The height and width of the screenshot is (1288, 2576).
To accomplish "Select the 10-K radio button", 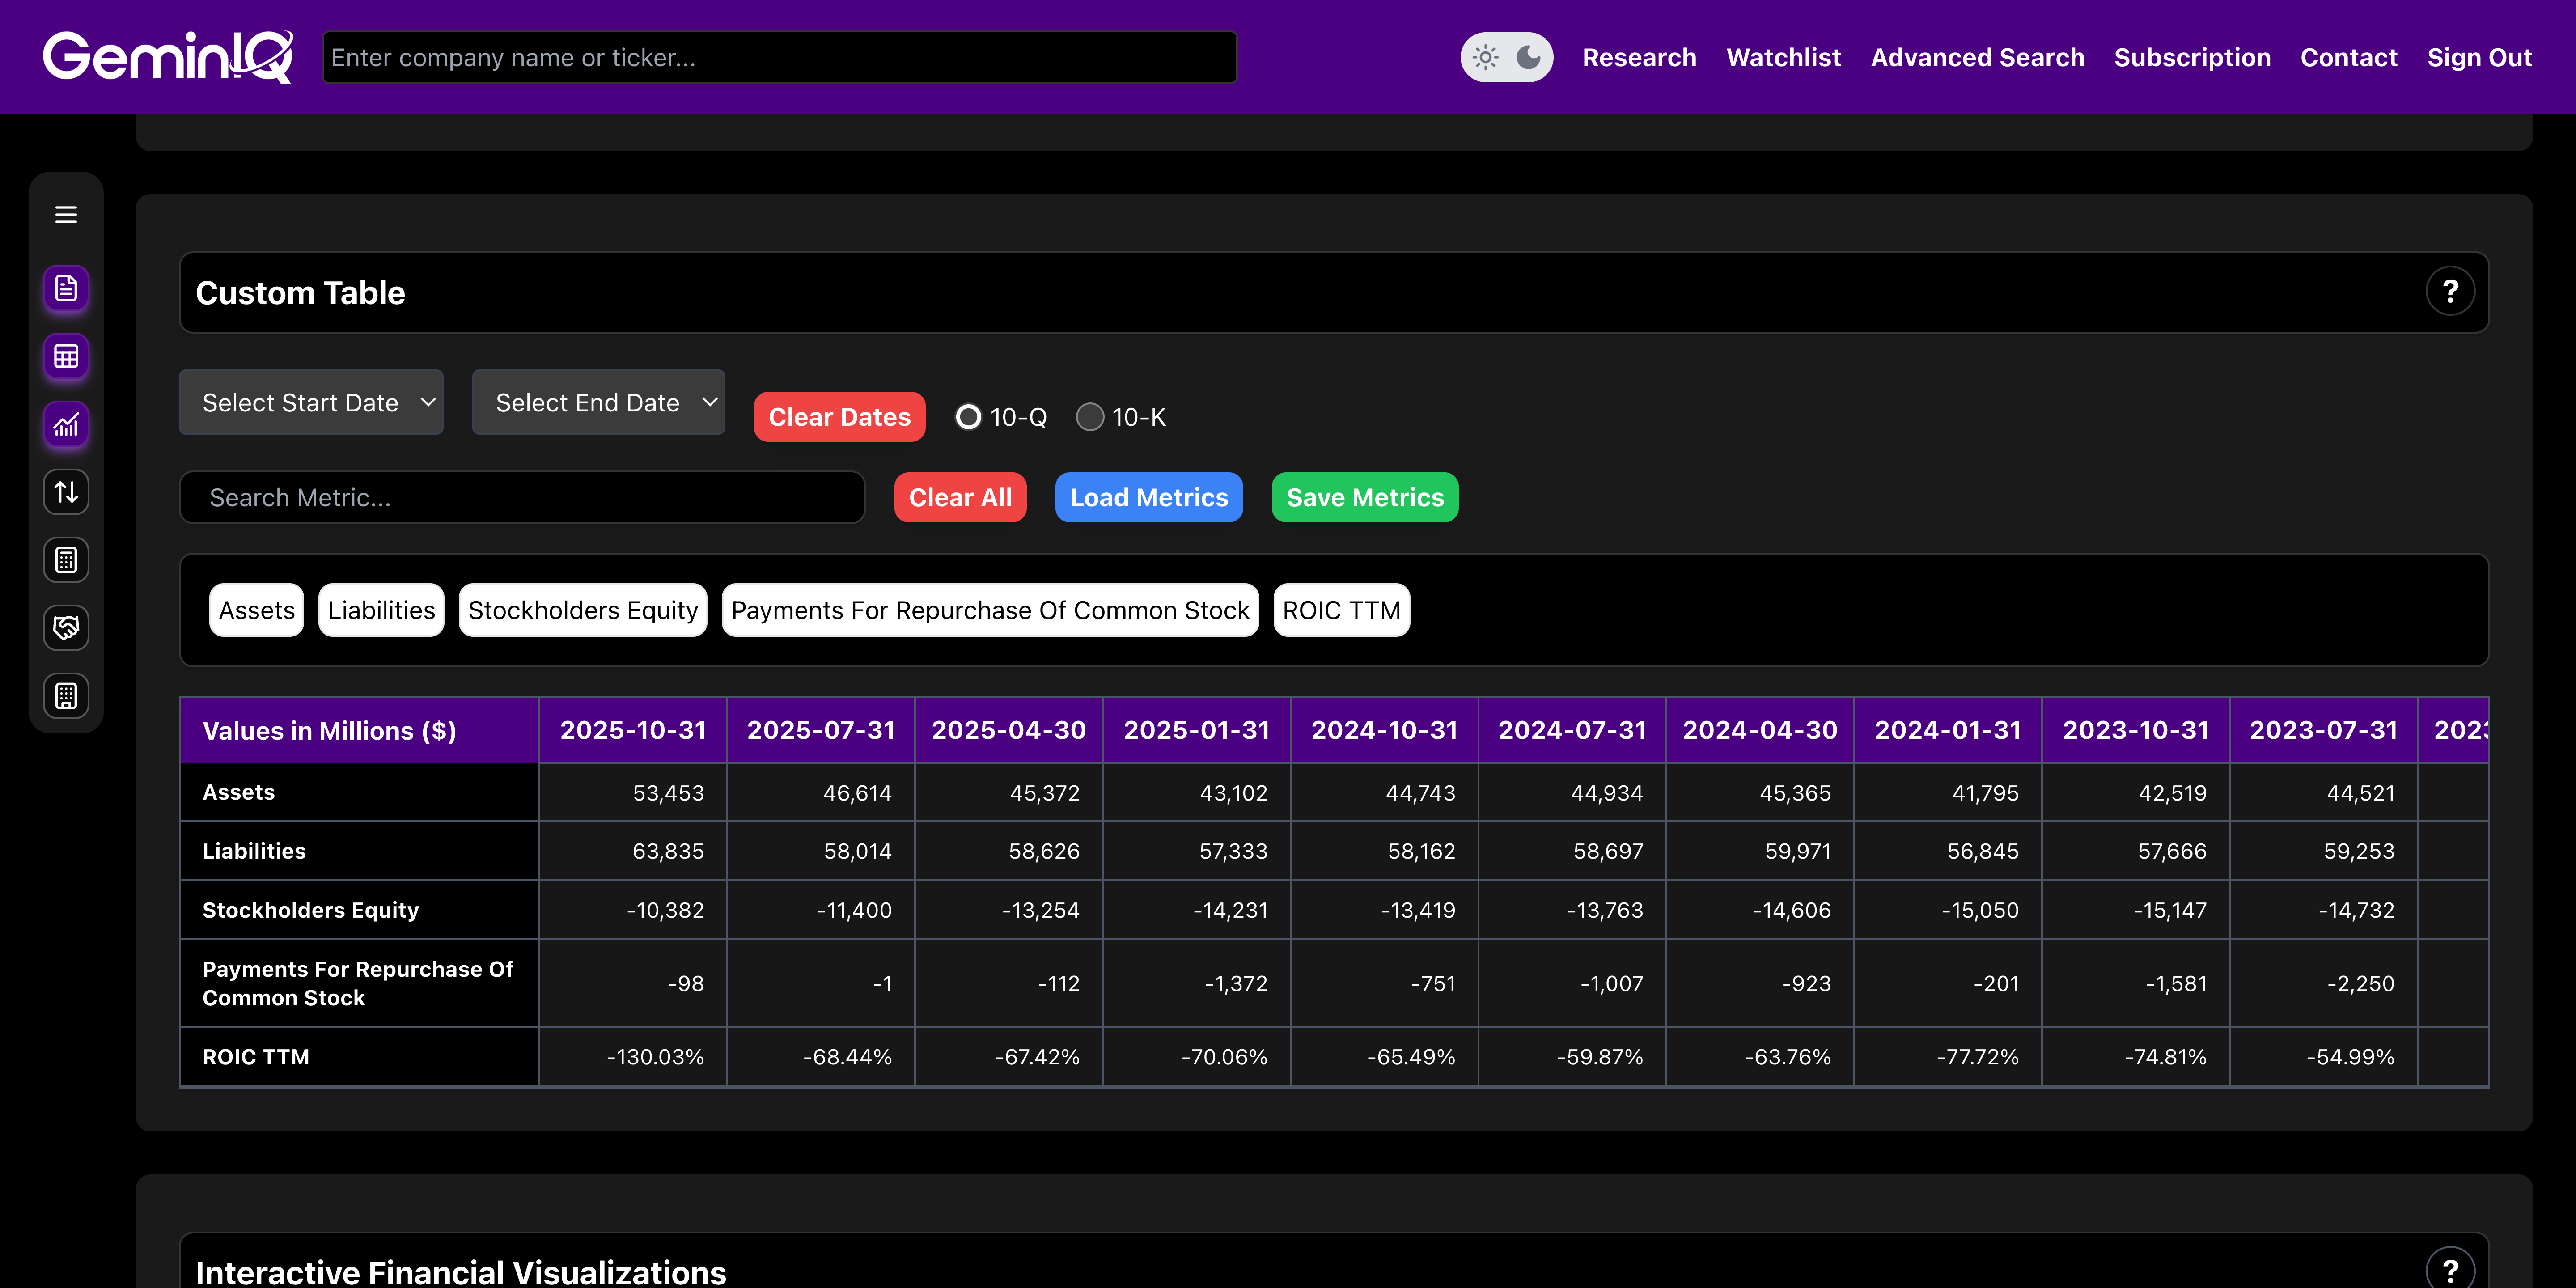I will point(1090,417).
